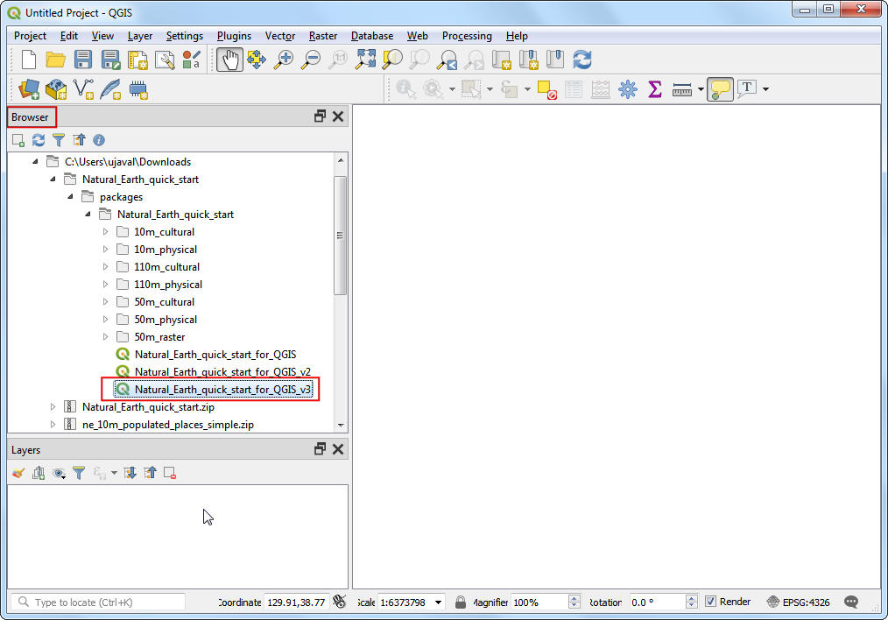Image resolution: width=888 pixels, height=620 pixels.
Task: Click the Refresh map icon in toolbar
Action: tap(582, 60)
